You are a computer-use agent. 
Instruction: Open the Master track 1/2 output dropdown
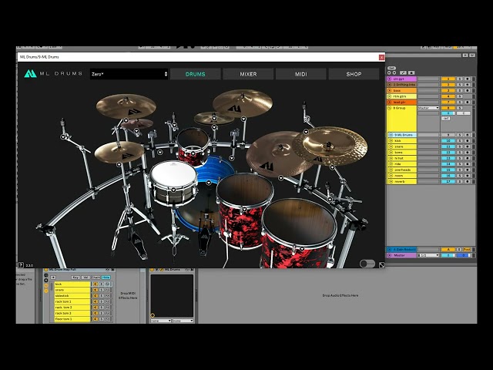[428, 255]
